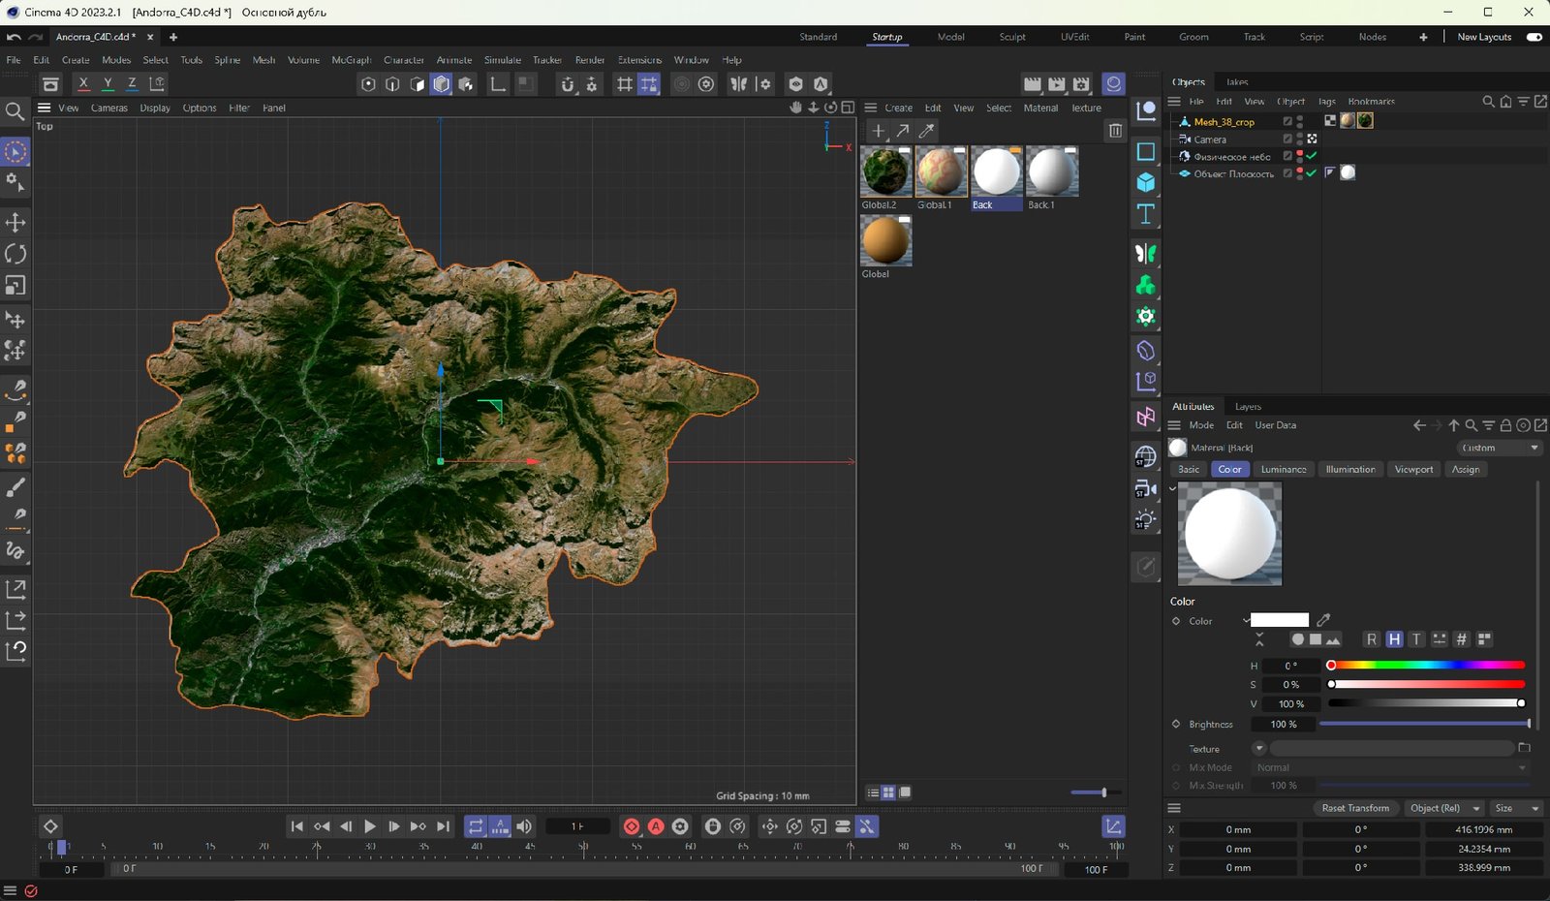This screenshot has width=1550, height=901.
Task: Expand the Texture dropdown arrow
Action: click(1258, 749)
